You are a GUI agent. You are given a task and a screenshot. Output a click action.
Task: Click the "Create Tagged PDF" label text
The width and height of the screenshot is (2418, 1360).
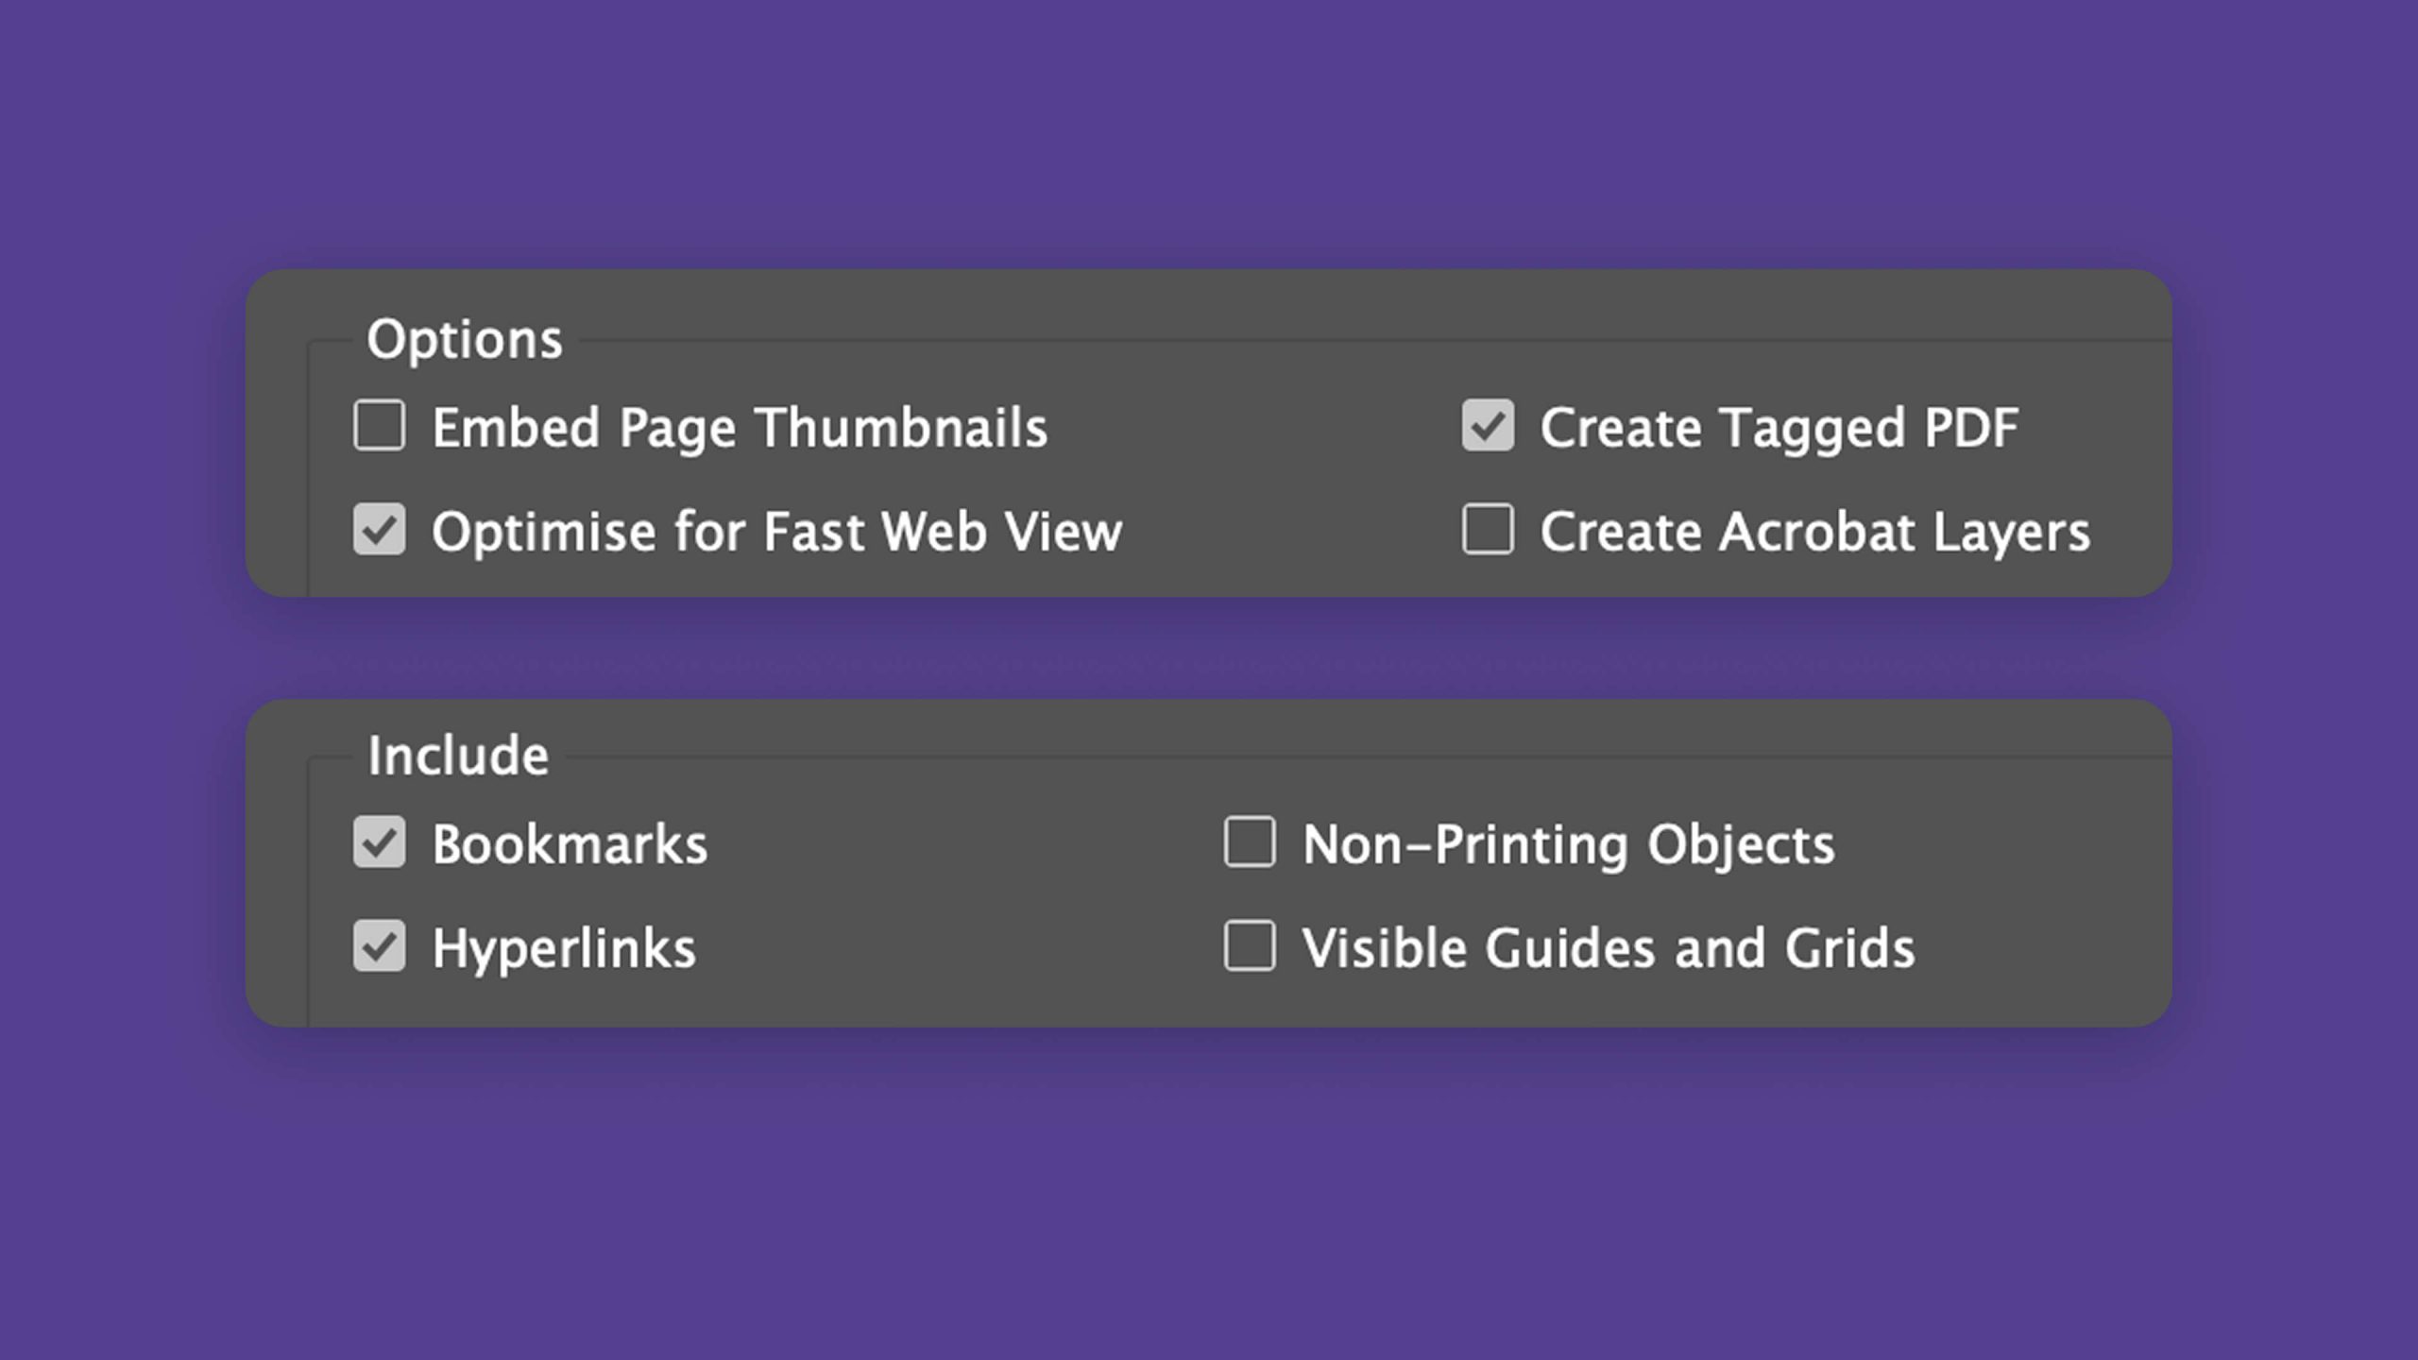pos(1779,428)
